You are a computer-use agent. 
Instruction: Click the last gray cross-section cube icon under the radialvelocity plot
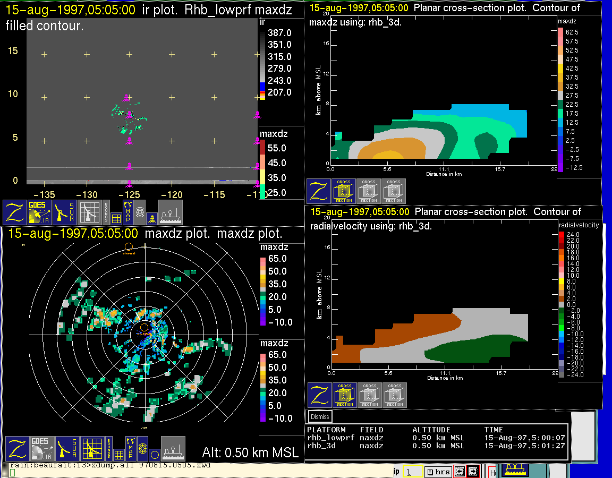395,395
